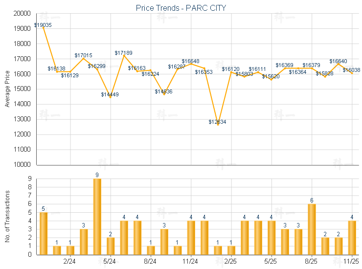Select the tallest transactions bar labeled 9
The width and height of the screenshot is (362, 269).
(97, 216)
